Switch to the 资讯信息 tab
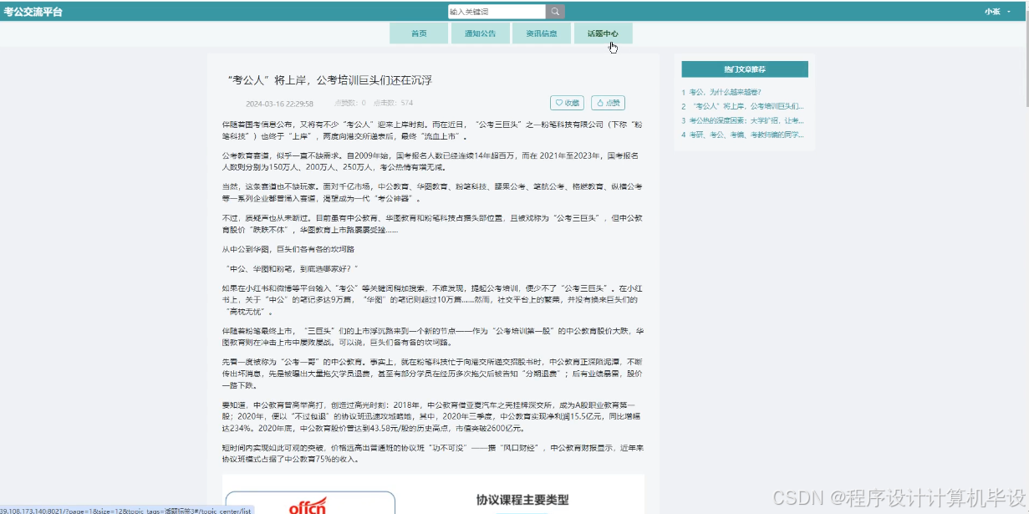The width and height of the screenshot is (1029, 514). (x=542, y=33)
